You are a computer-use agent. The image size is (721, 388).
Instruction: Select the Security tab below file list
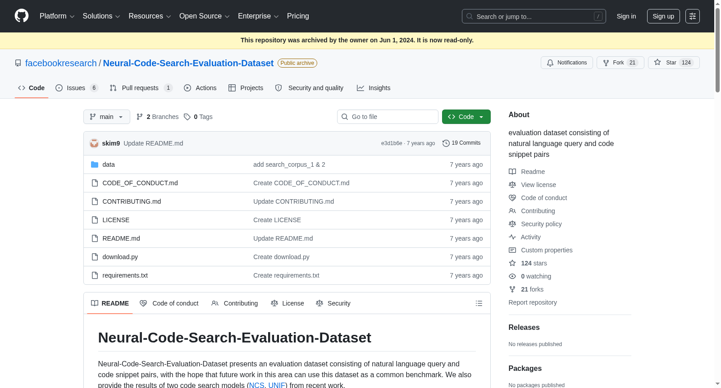tap(333, 303)
